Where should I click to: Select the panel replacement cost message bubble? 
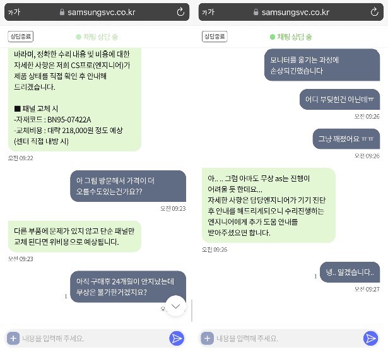(74, 100)
